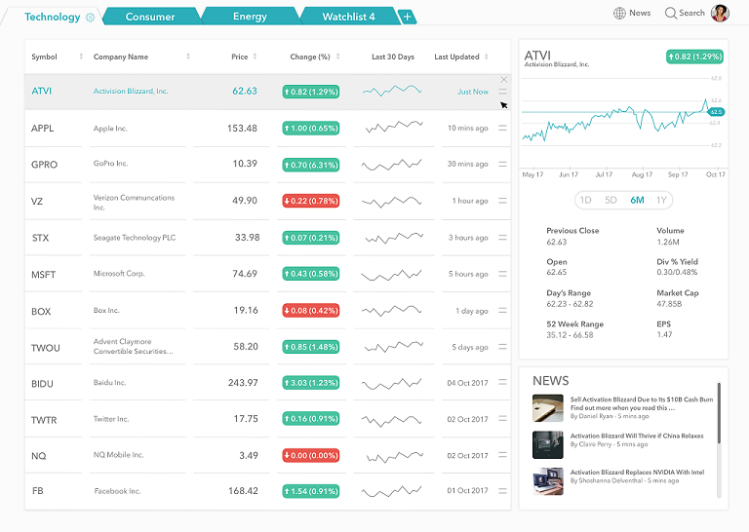This screenshot has height=532, width=749.
Task: Grab the drag handle on APPL row
Action: point(503,128)
